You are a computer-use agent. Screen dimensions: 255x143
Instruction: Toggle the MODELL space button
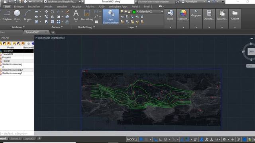click(132, 139)
